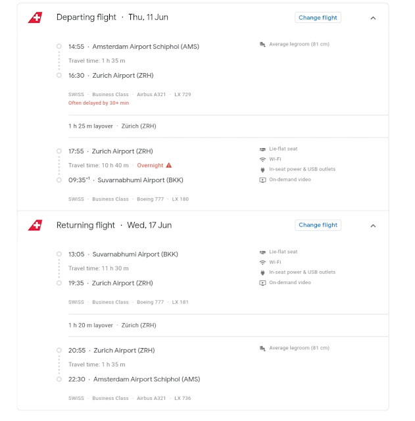
Task: Collapse the Departing flight details chevron
Action: pos(373,18)
